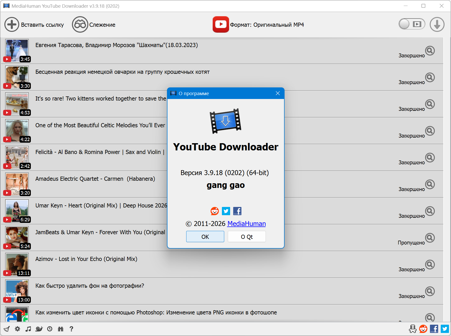Click the О Qt button
The image size is (451, 336).
coord(247,237)
